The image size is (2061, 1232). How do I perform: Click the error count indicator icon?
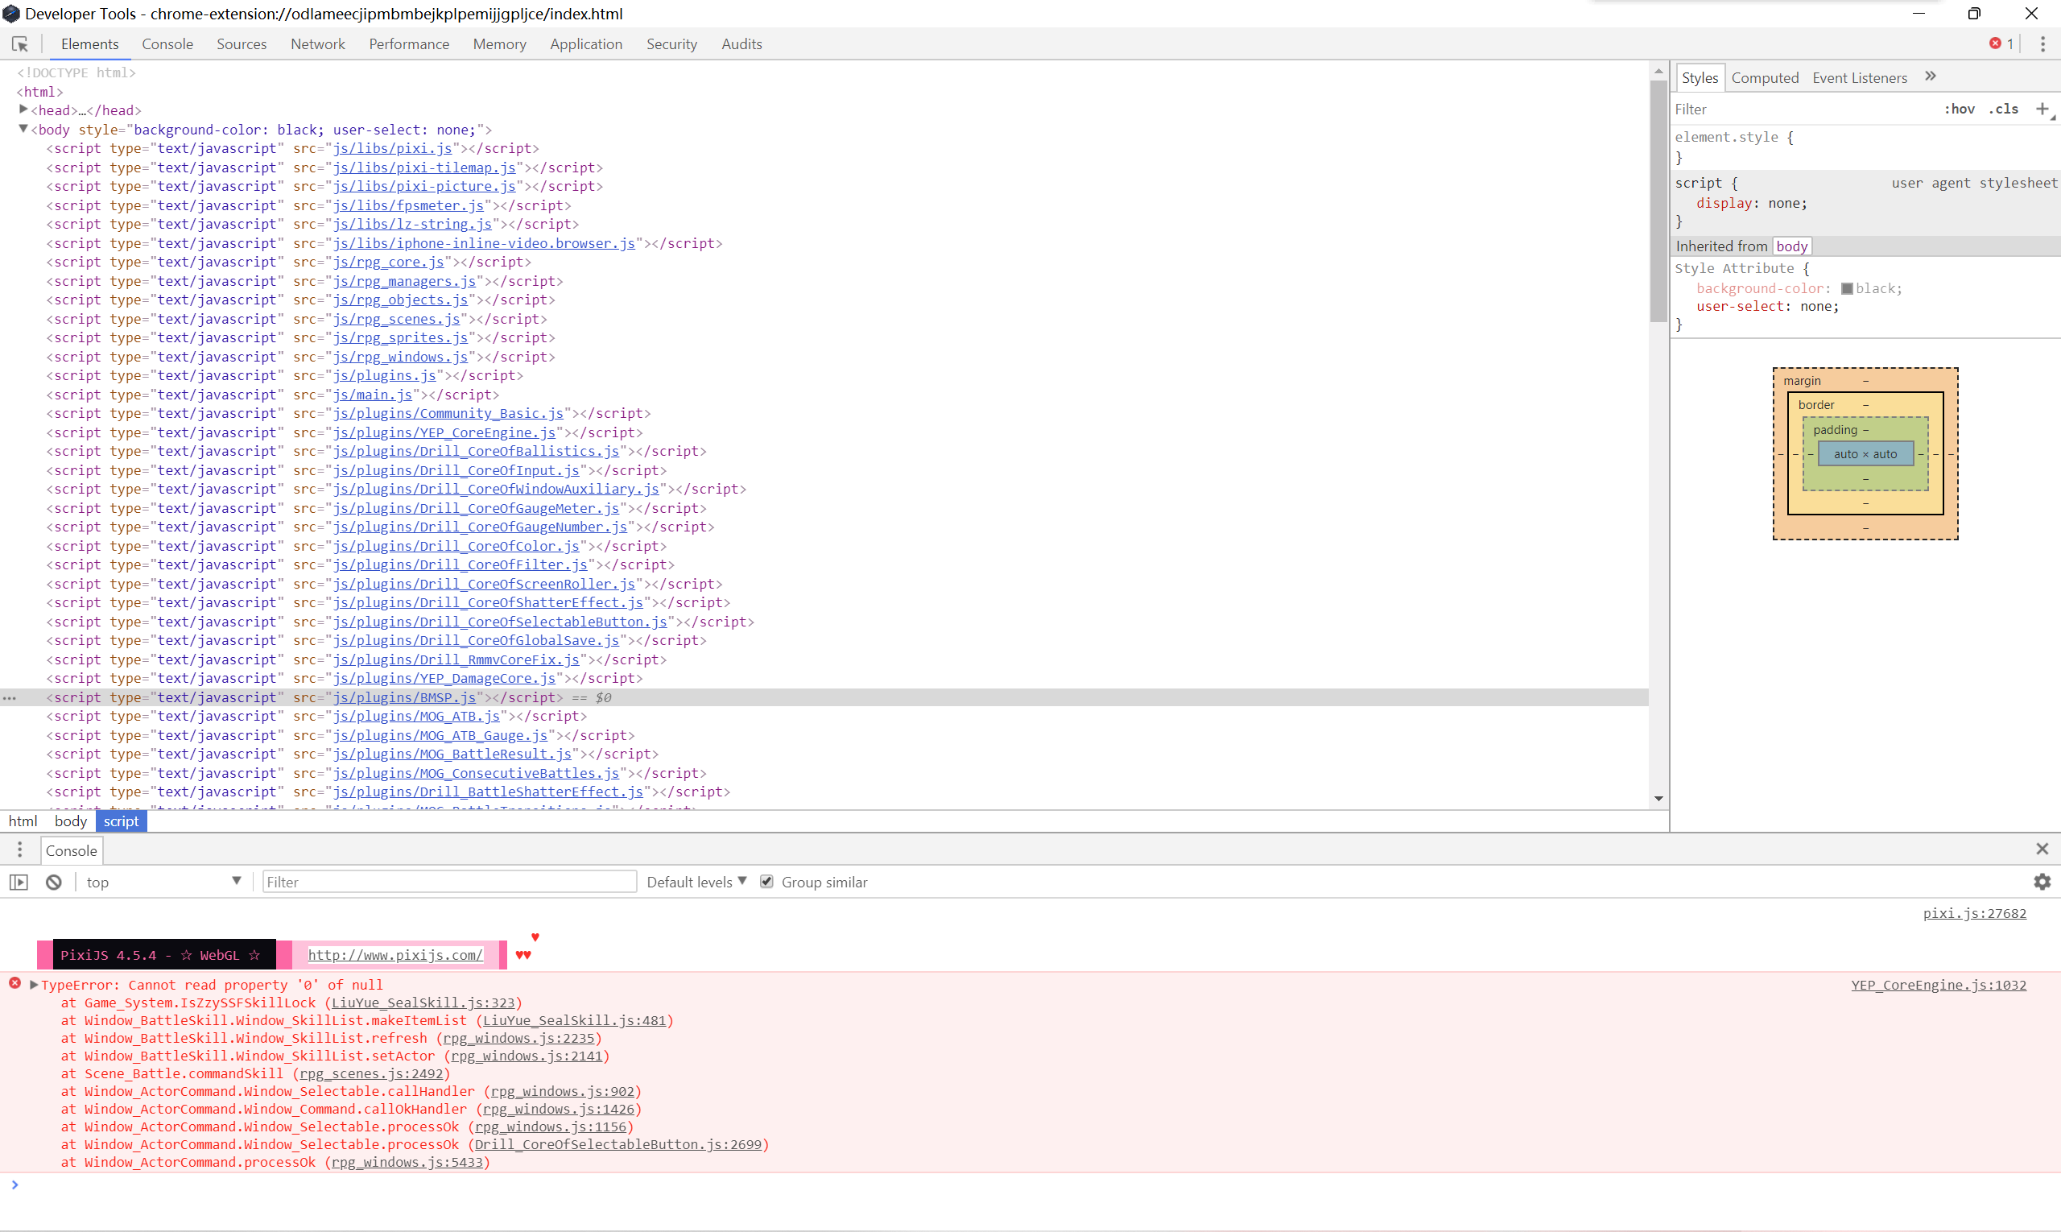tap(1996, 43)
